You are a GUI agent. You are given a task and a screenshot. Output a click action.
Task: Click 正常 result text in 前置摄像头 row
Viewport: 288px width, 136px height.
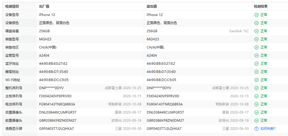(x=264, y=120)
